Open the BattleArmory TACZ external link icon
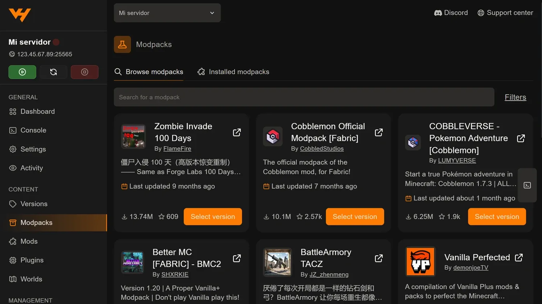The image size is (542, 304). (x=379, y=259)
